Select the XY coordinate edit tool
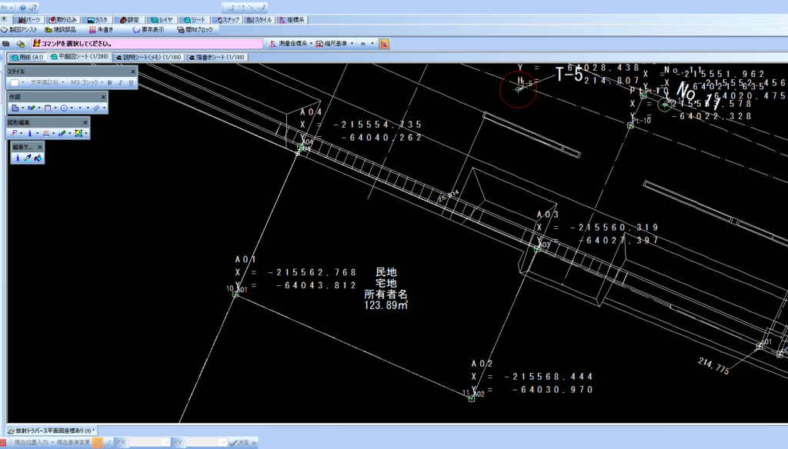This screenshot has height=449, width=788. pos(47,133)
